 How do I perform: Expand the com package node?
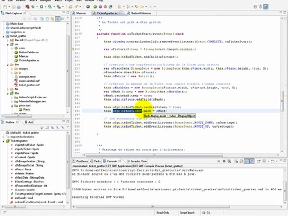pyautogui.click(x=12, y=48)
